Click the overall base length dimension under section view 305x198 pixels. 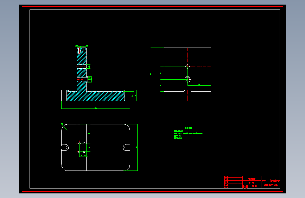95,109
